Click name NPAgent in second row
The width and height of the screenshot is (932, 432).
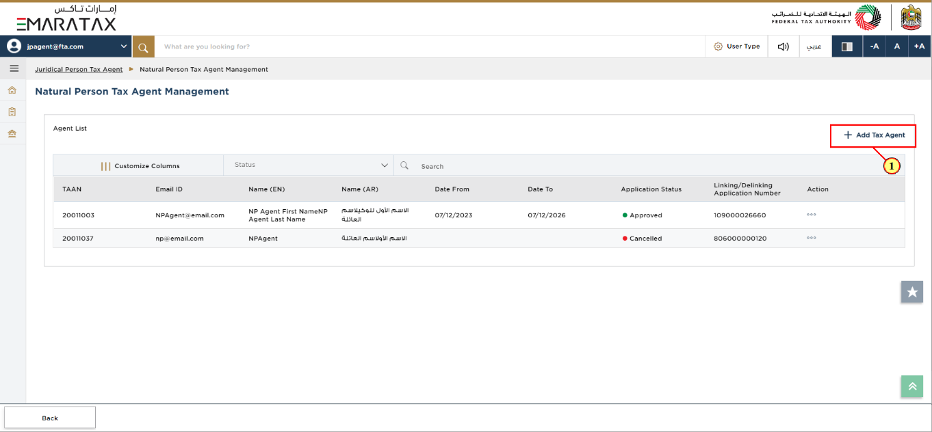[x=263, y=239]
